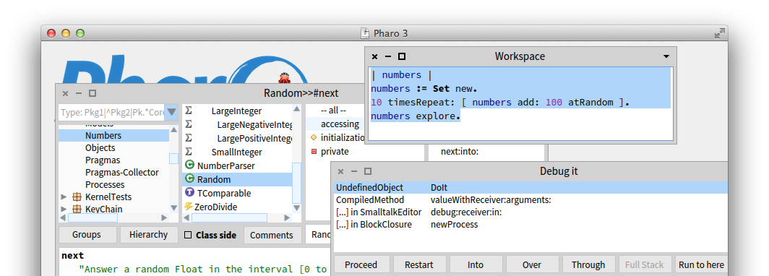This screenshot has height=276, width=769.
Task: Click the Hierarchy button
Action: (x=149, y=235)
